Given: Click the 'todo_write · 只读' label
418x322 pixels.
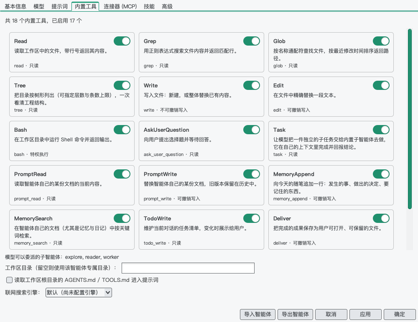Looking at the screenshot, I should [162, 243].
